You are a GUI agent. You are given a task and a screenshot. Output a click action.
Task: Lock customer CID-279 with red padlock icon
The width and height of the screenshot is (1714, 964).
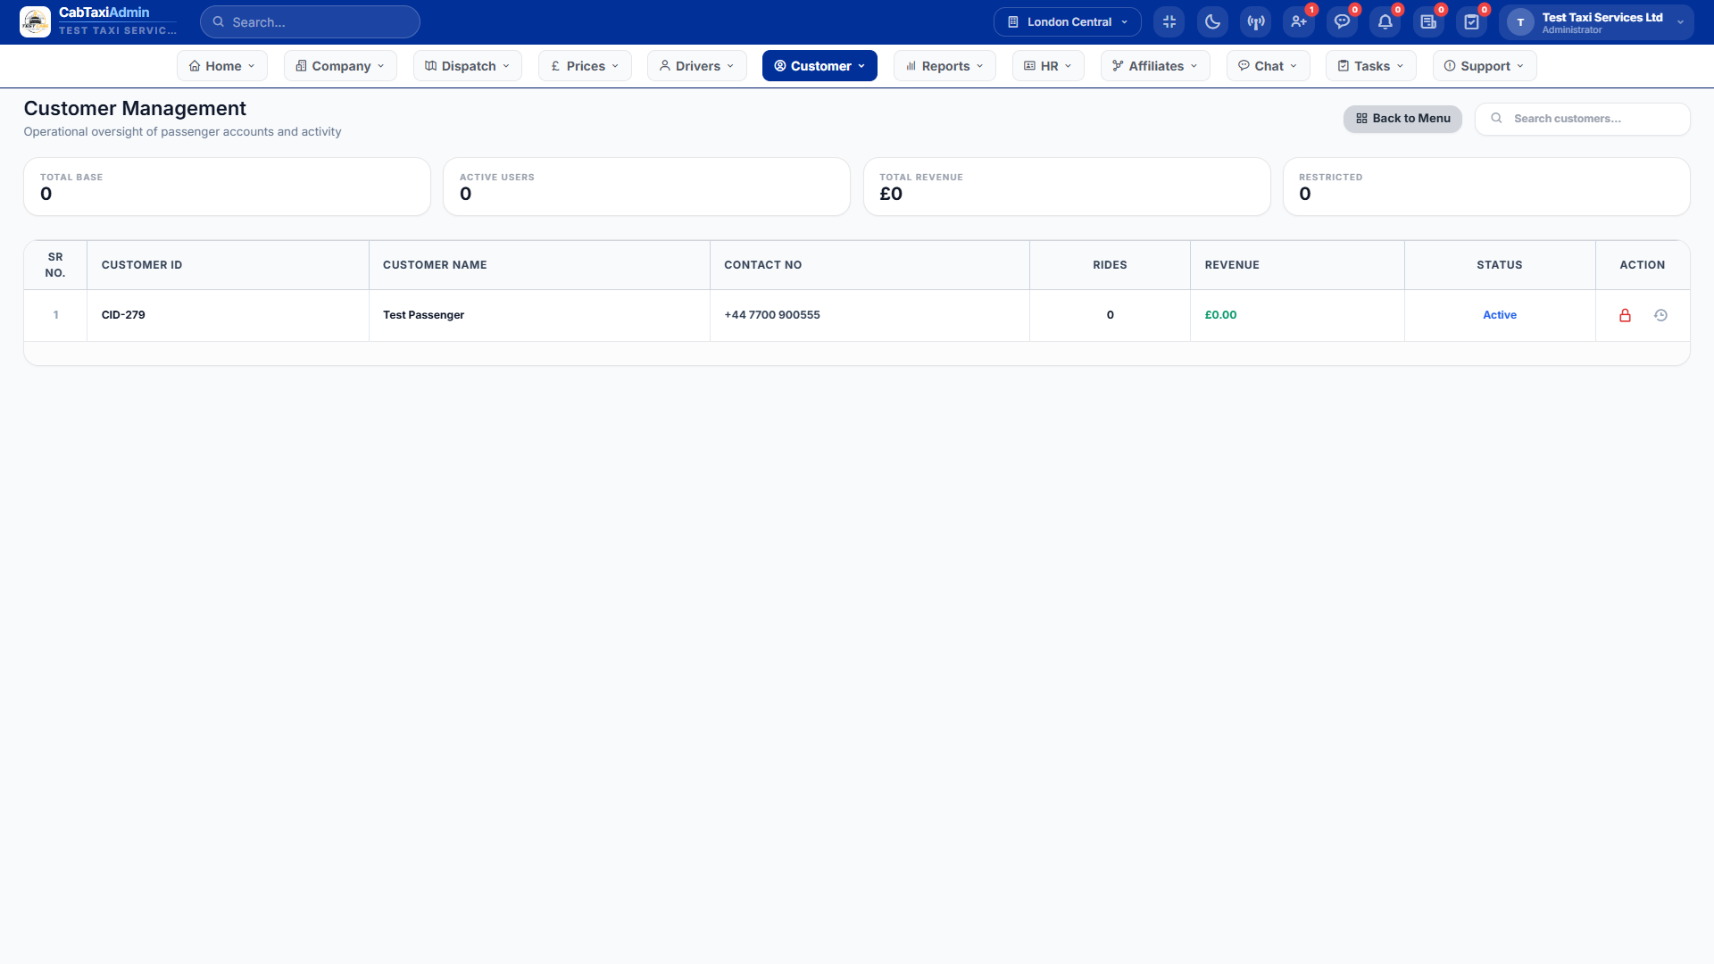pyautogui.click(x=1625, y=315)
